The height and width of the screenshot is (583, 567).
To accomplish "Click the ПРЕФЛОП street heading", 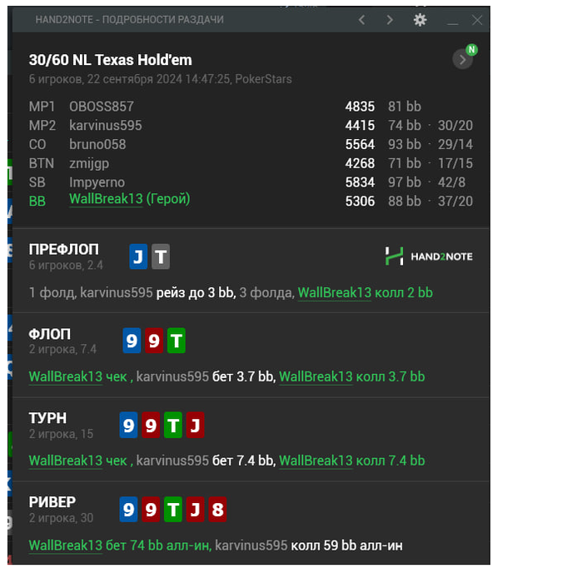I will pyautogui.click(x=63, y=250).
